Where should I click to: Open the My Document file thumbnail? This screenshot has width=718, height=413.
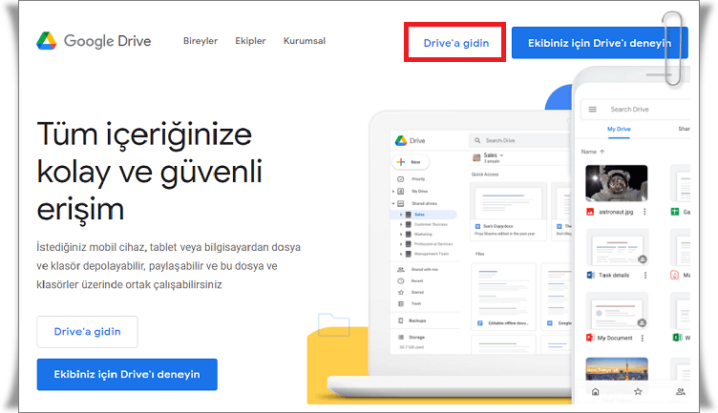(x=617, y=311)
